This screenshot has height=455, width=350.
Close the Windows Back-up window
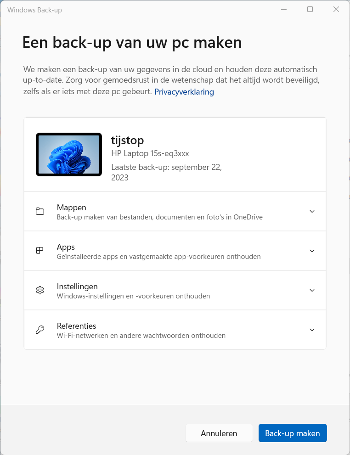tap(336, 10)
